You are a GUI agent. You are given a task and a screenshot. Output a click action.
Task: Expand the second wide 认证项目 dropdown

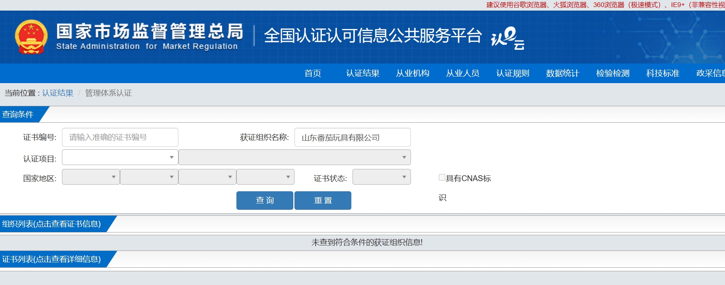click(x=294, y=157)
